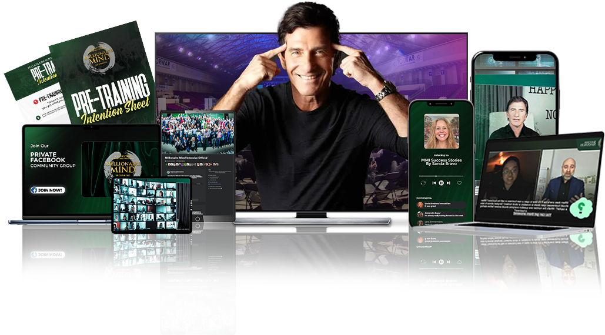Like the story with the heart icon
The height and width of the screenshot is (335, 605).
[x=459, y=183]
